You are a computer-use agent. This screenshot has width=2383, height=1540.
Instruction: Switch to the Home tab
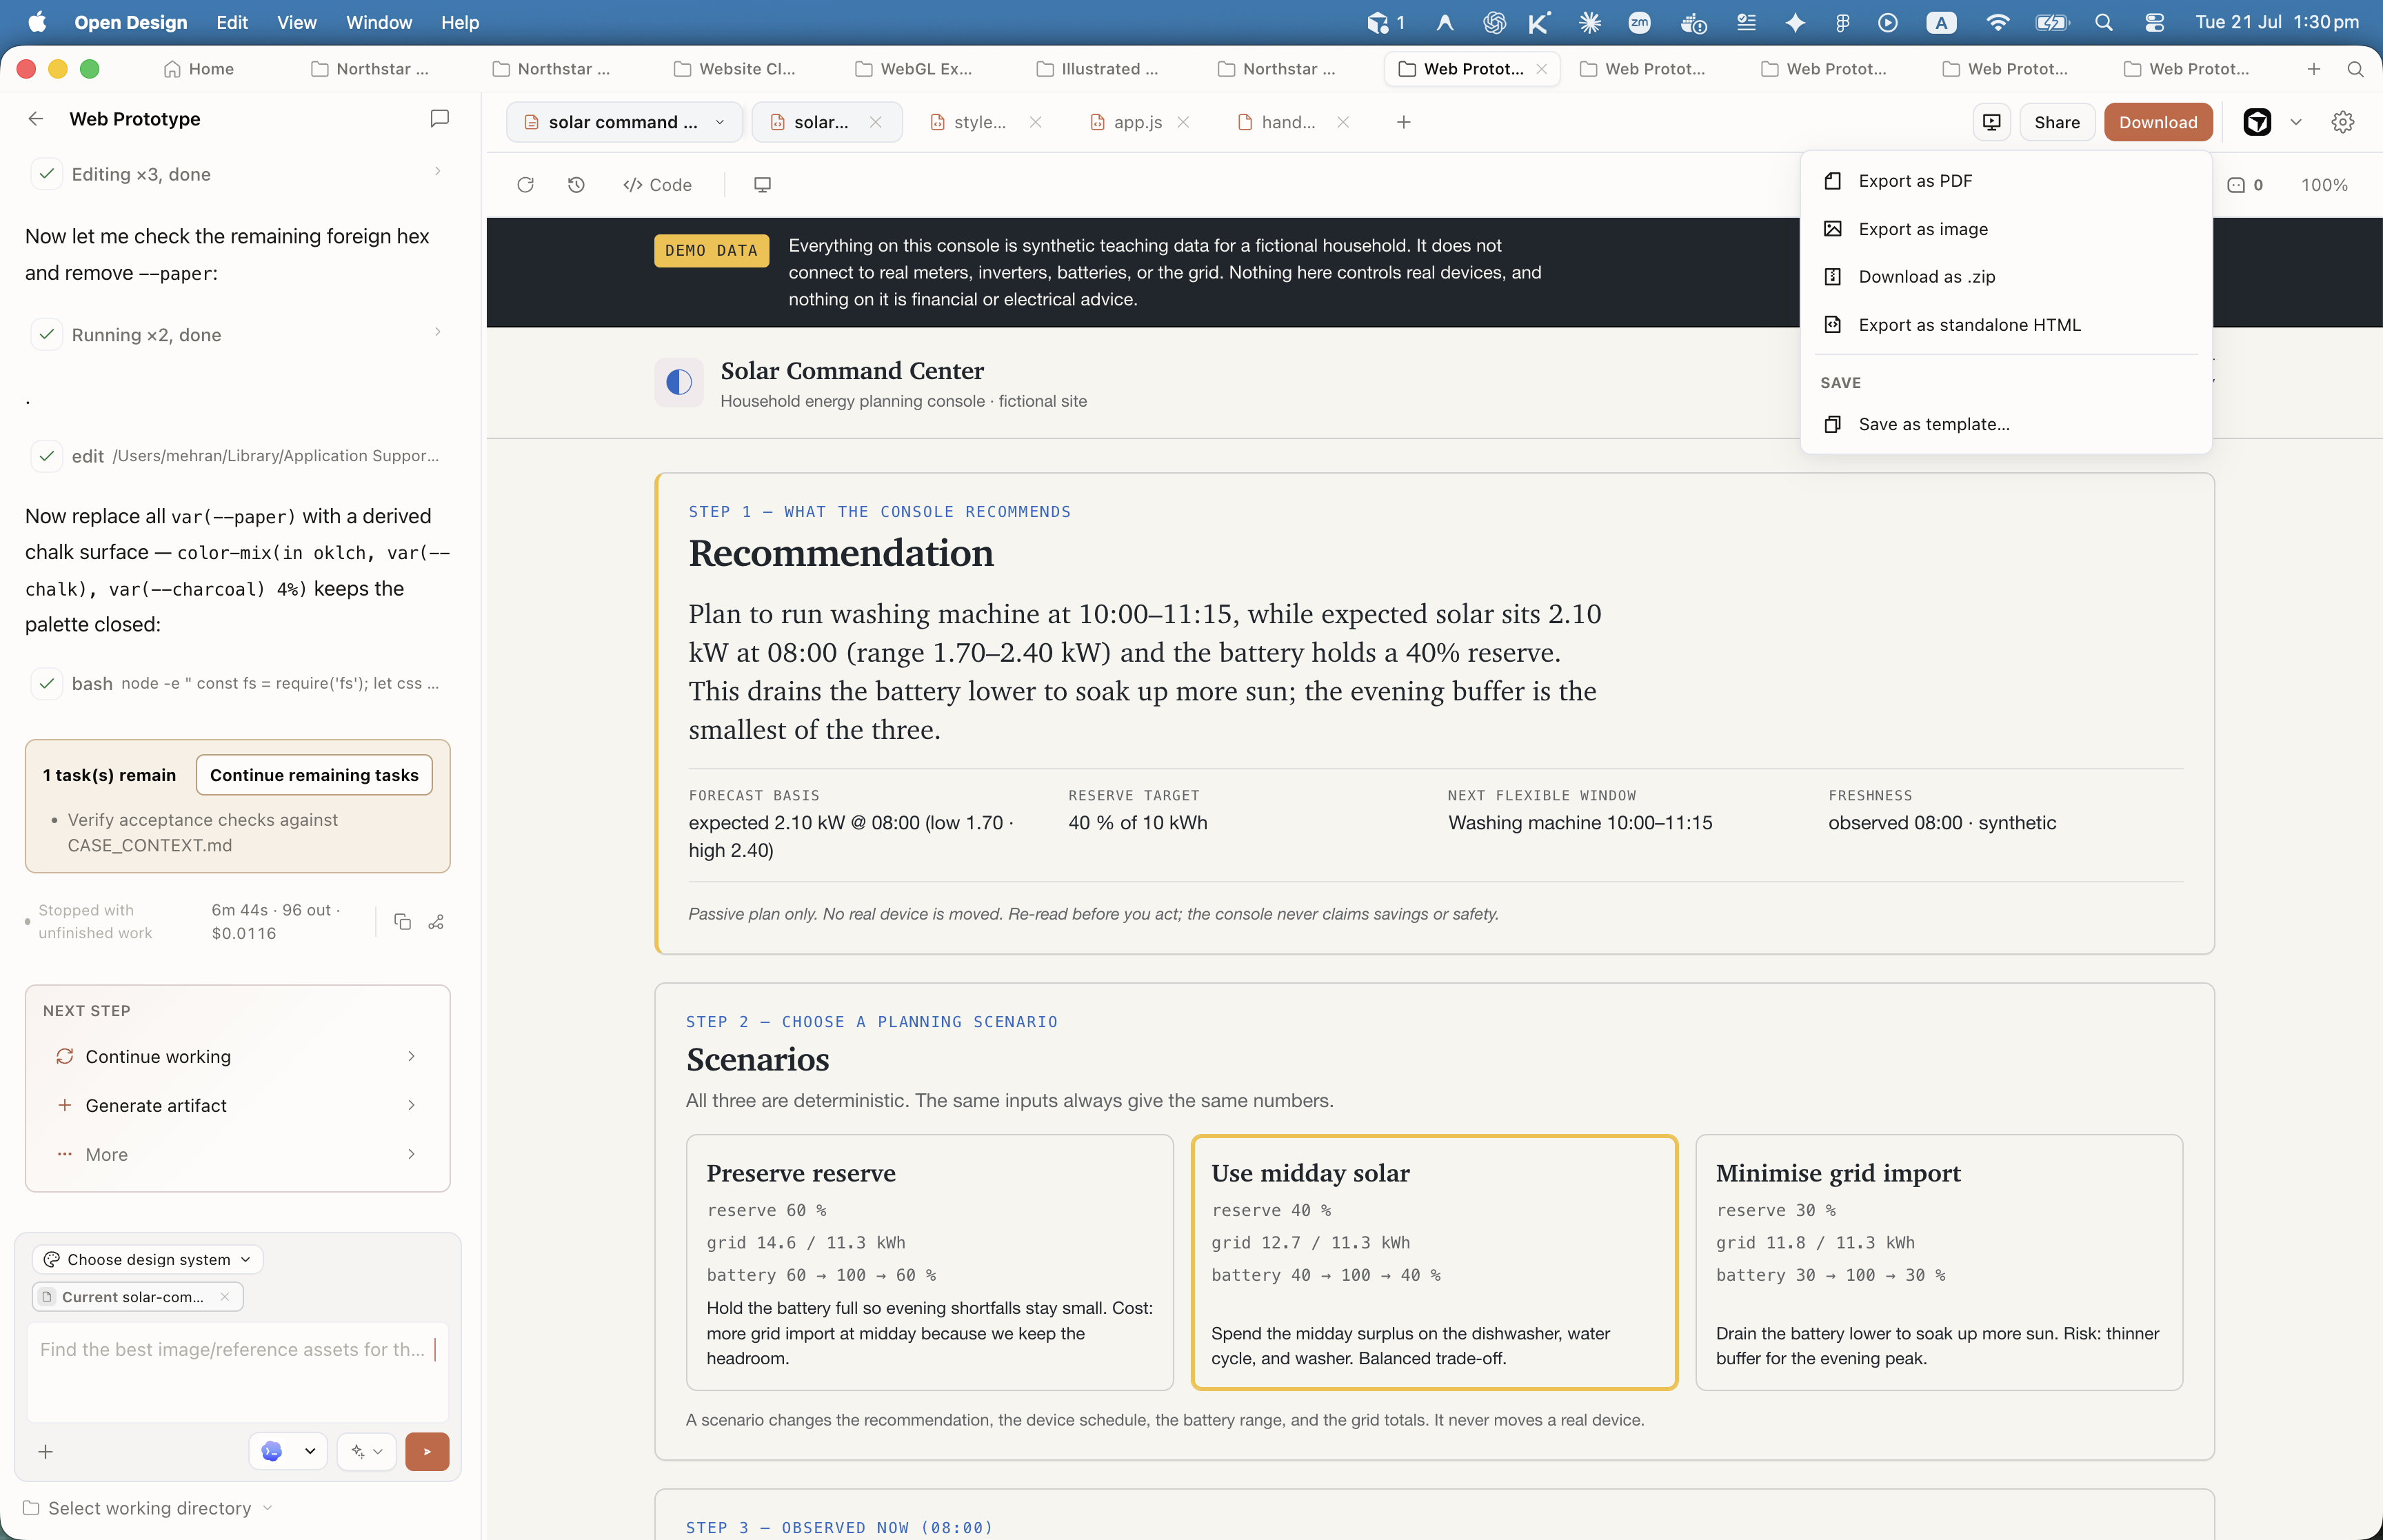coord(199,69)
